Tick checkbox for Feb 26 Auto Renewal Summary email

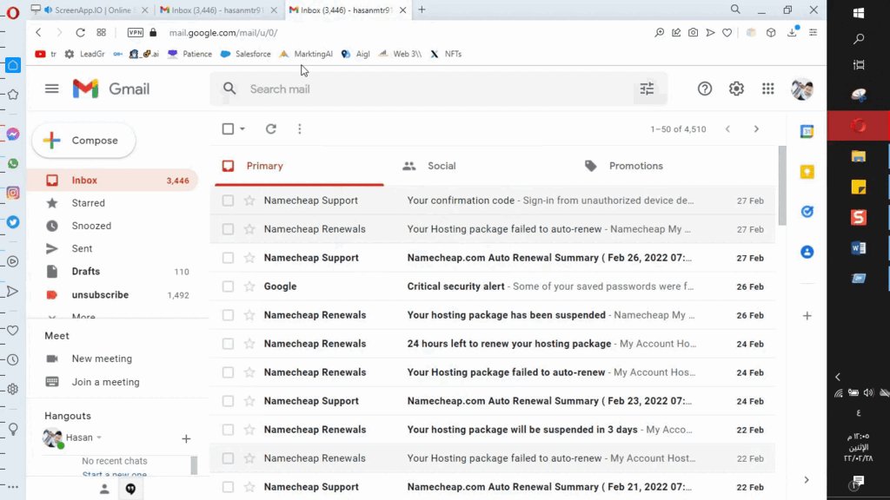click(x=228, y=258)
